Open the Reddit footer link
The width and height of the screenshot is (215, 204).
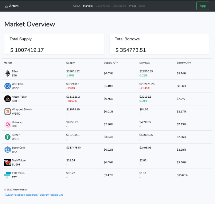[x=54, y=195]
